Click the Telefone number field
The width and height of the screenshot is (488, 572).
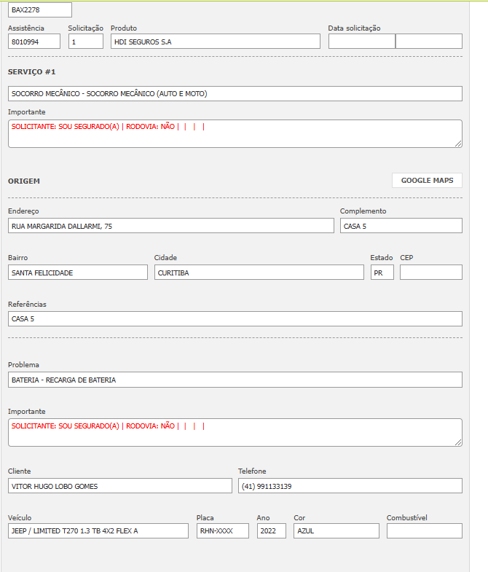[350, 486]
